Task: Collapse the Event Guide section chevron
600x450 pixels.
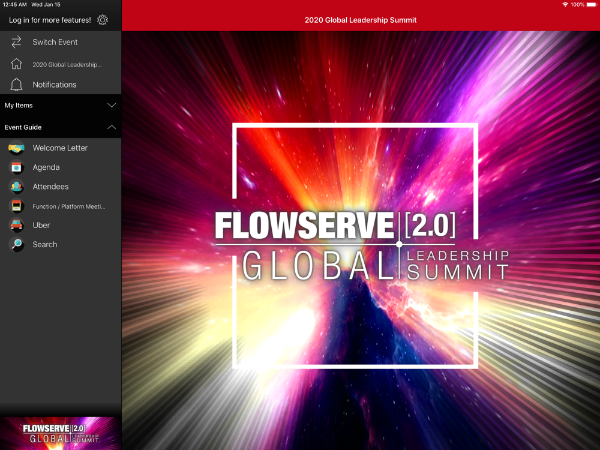Action: point(111,127)
